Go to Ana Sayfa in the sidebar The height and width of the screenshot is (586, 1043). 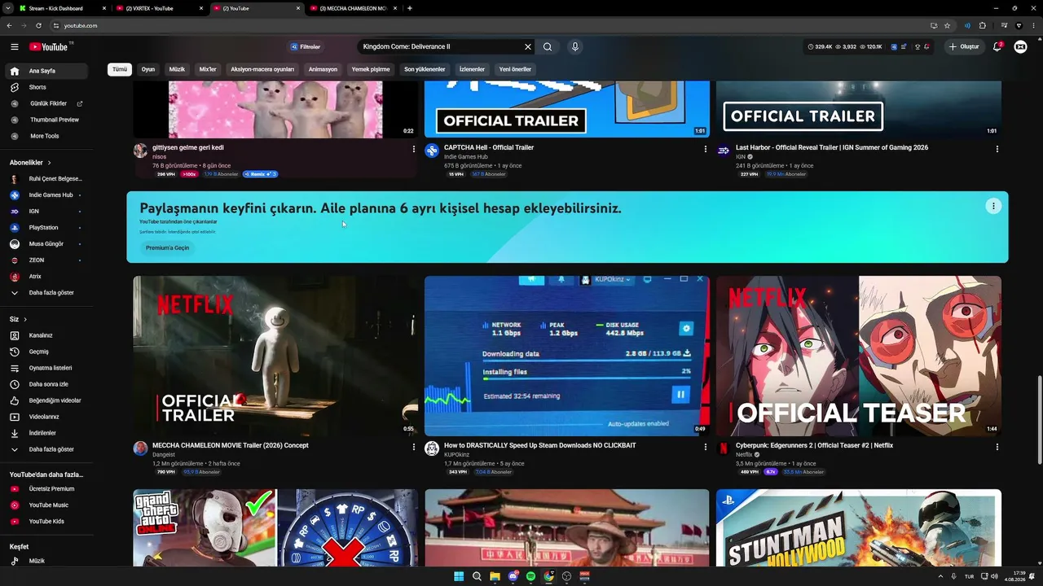[x=45, y=71]
